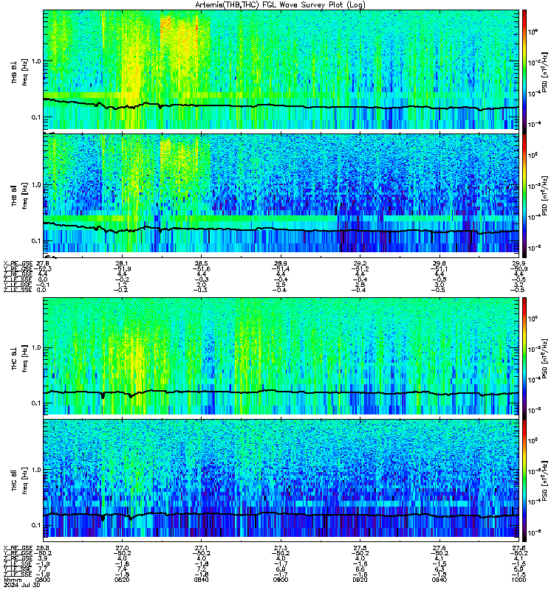Select the THC B-parallel color bar
This screenshot has width=554, height=590.
[524, 480]
